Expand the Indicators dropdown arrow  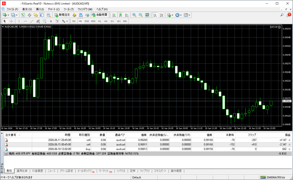pos(172,15)
